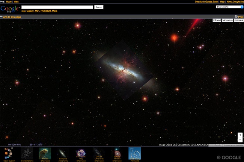
Task: Toggle the Microwave sky layer
Action: pos(227,20)
